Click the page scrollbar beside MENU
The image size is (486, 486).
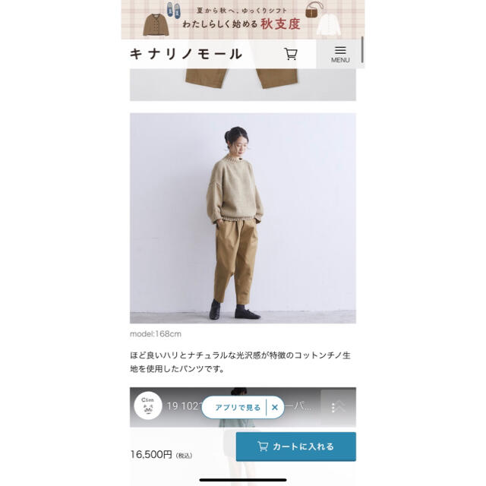(362, 50)
